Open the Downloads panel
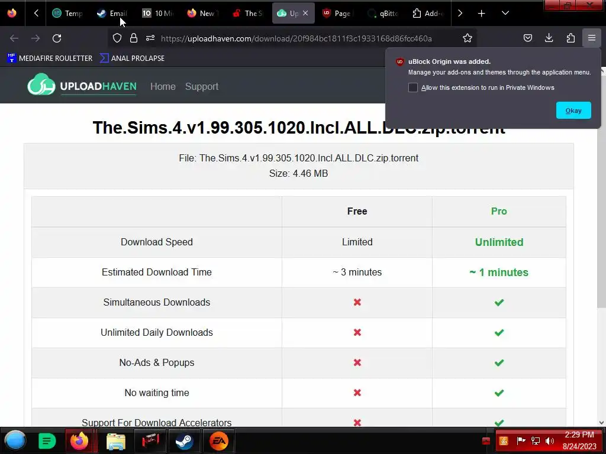Image resolution: width=606 pixels, height=454 pixels. click(x=549, y=38)
